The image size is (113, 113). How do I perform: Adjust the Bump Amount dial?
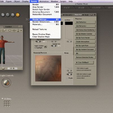(69, 75)
